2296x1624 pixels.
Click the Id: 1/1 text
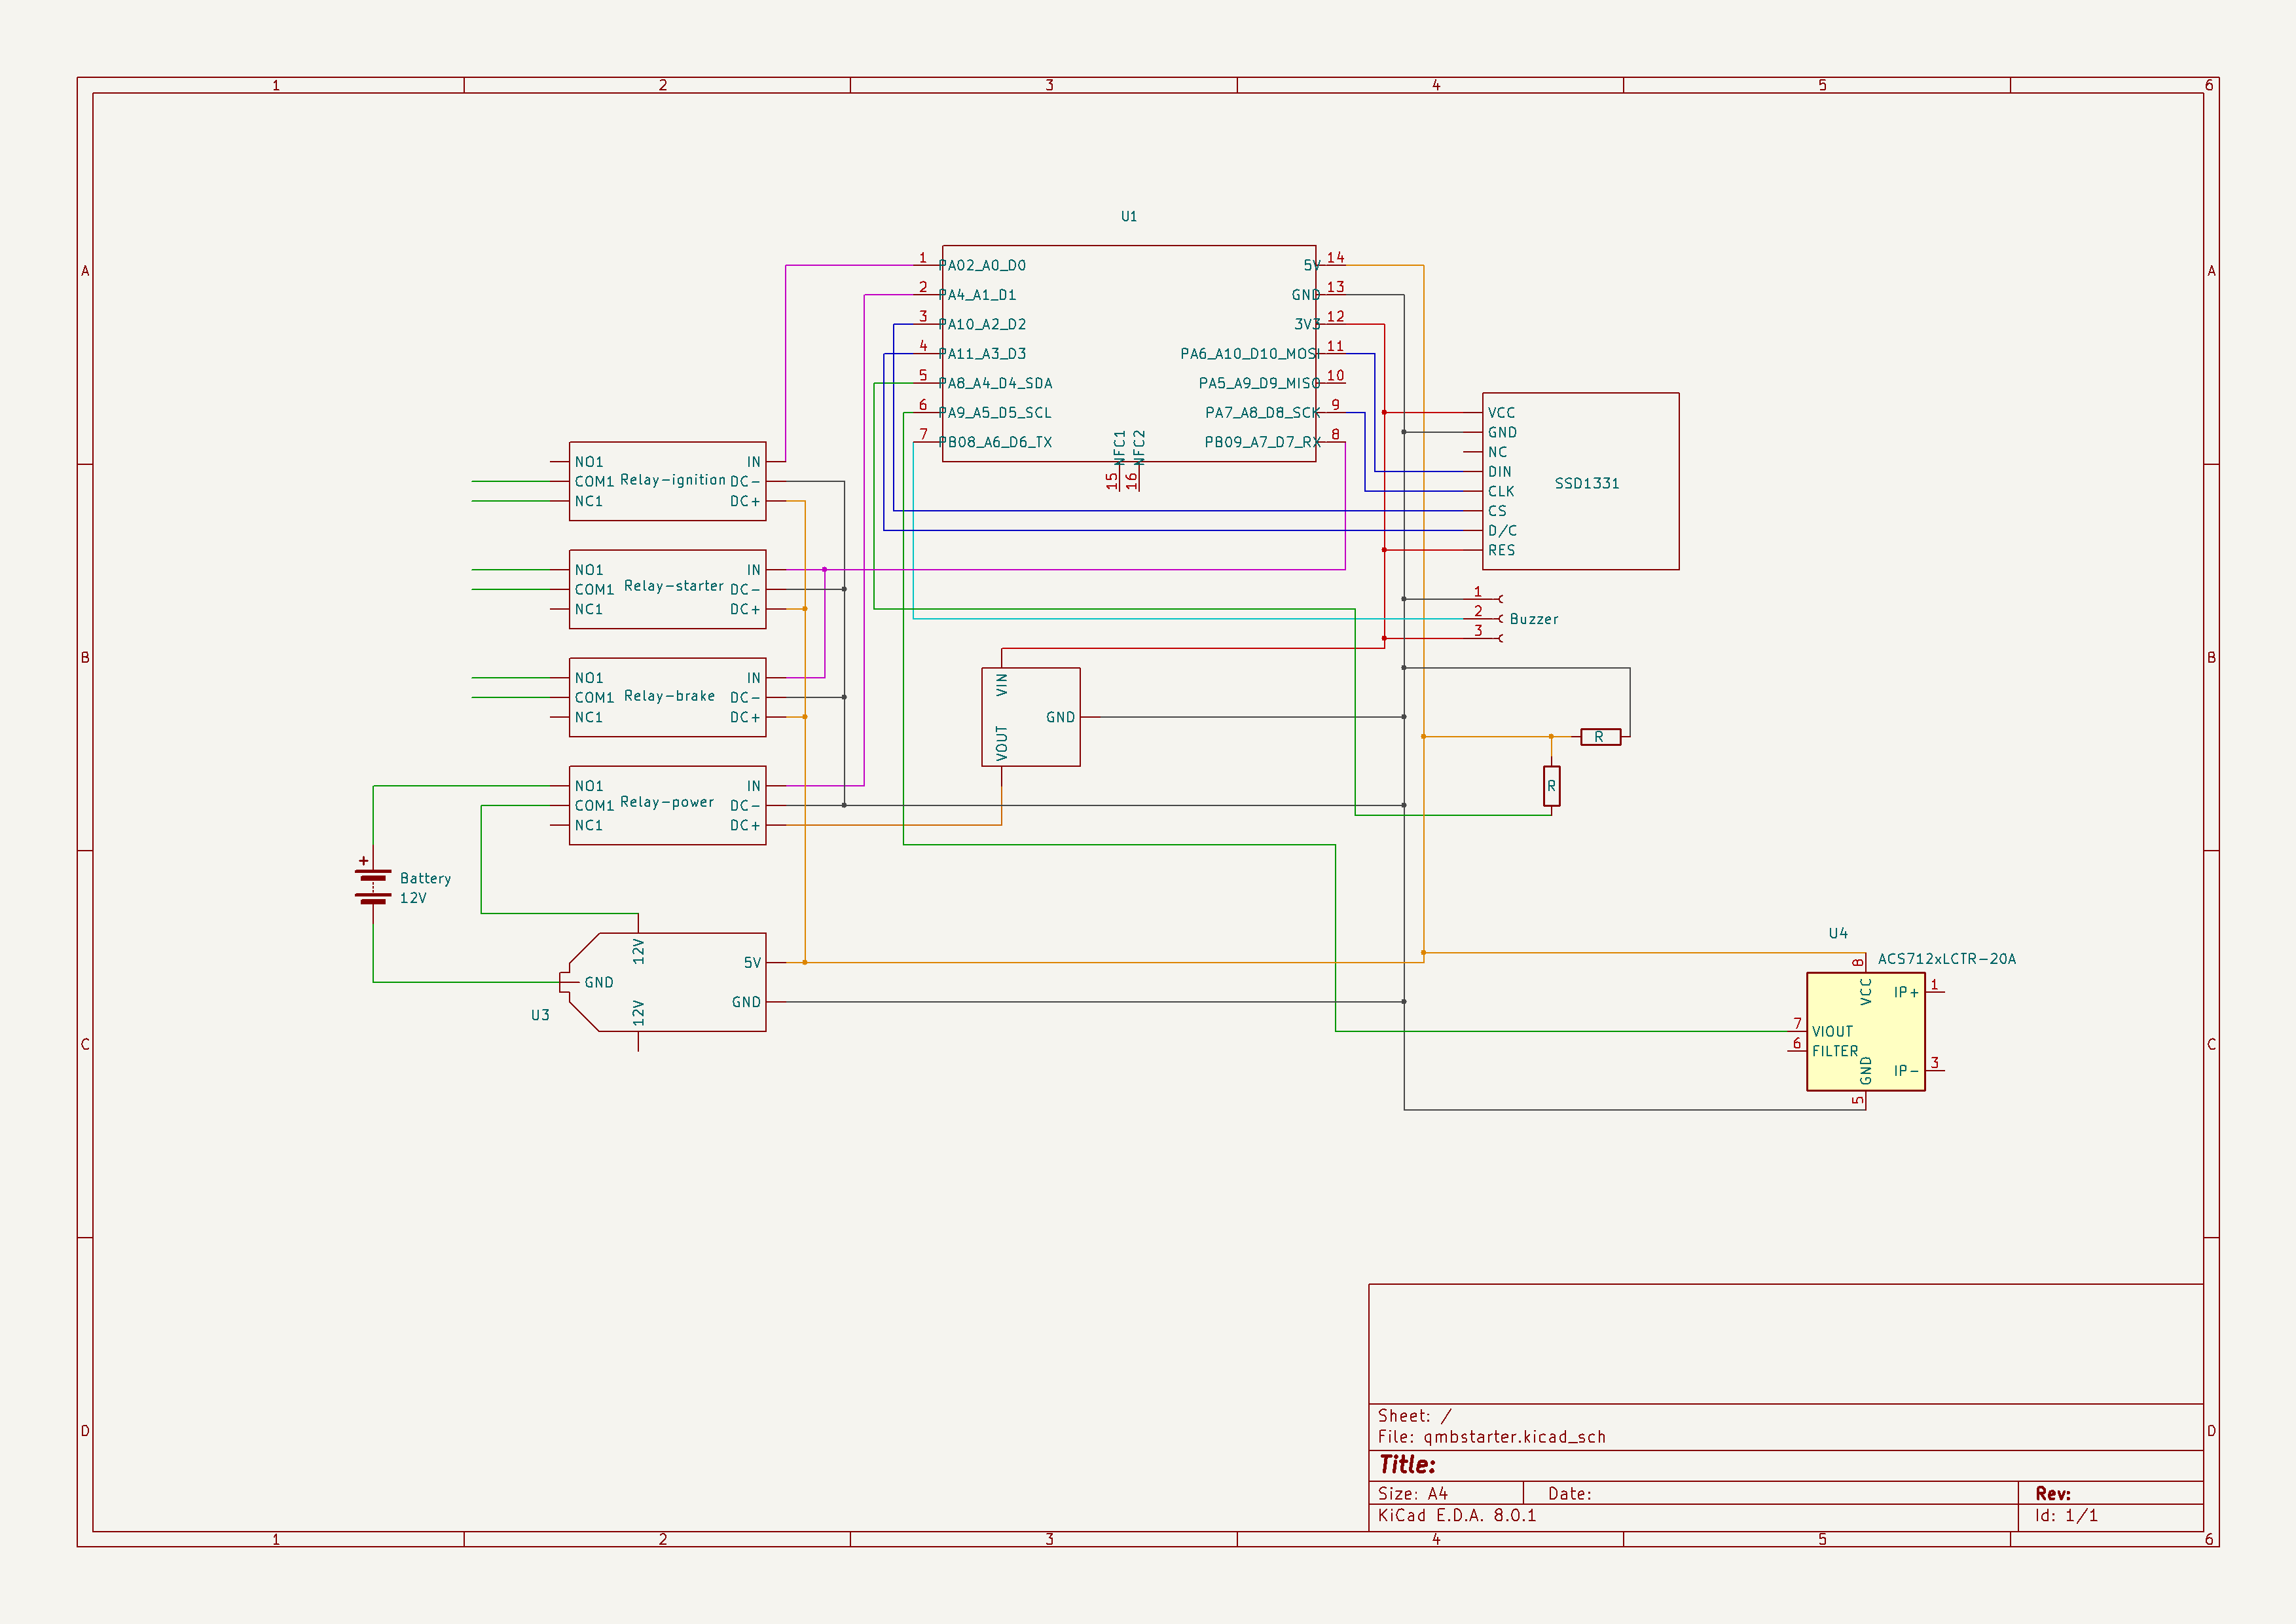pos(2066,1516)
